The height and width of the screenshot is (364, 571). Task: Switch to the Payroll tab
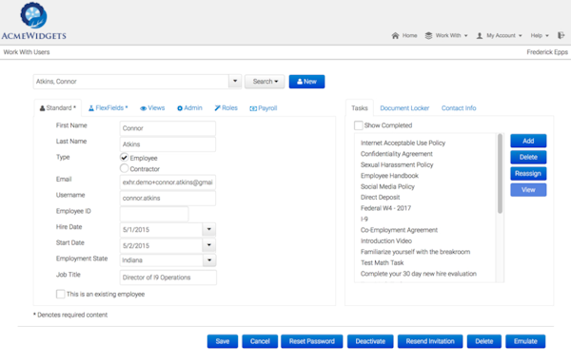(x=264, y=108)
